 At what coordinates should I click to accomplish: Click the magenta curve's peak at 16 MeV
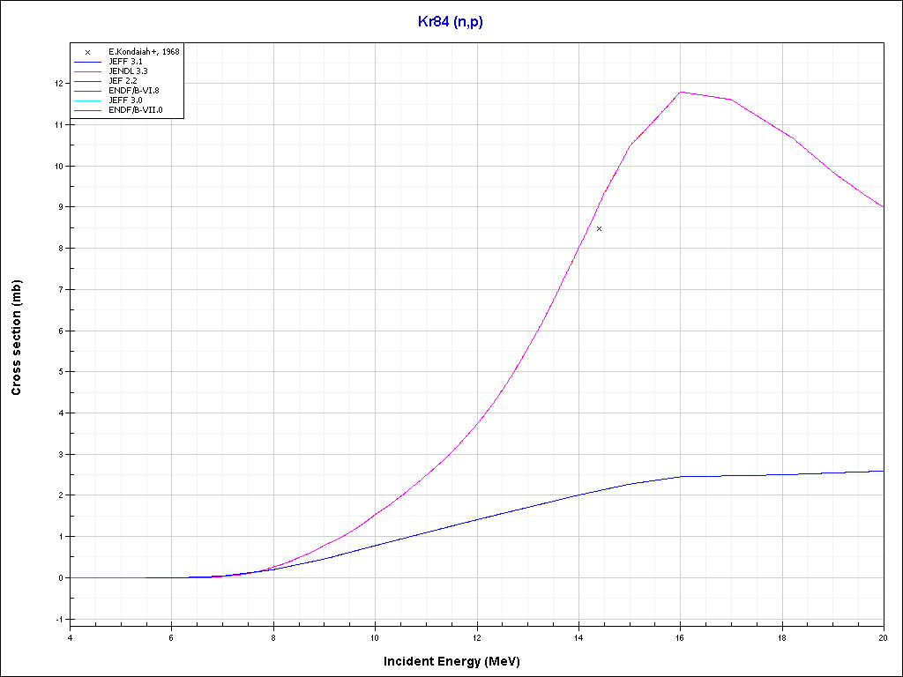680,92
